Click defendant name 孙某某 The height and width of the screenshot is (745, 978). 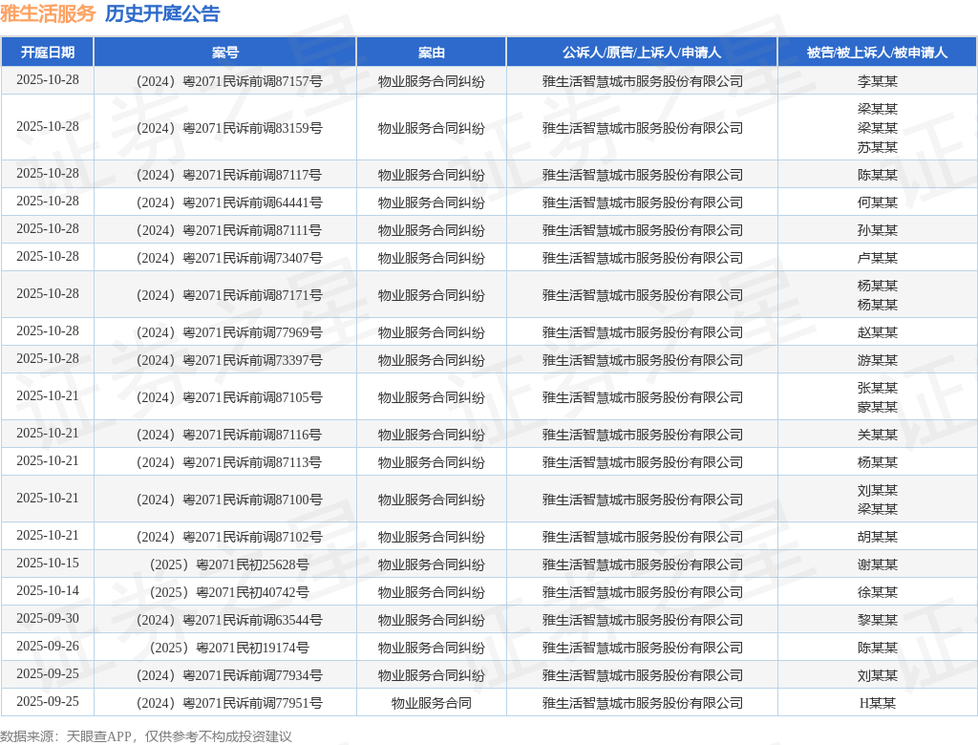[877, 231]
